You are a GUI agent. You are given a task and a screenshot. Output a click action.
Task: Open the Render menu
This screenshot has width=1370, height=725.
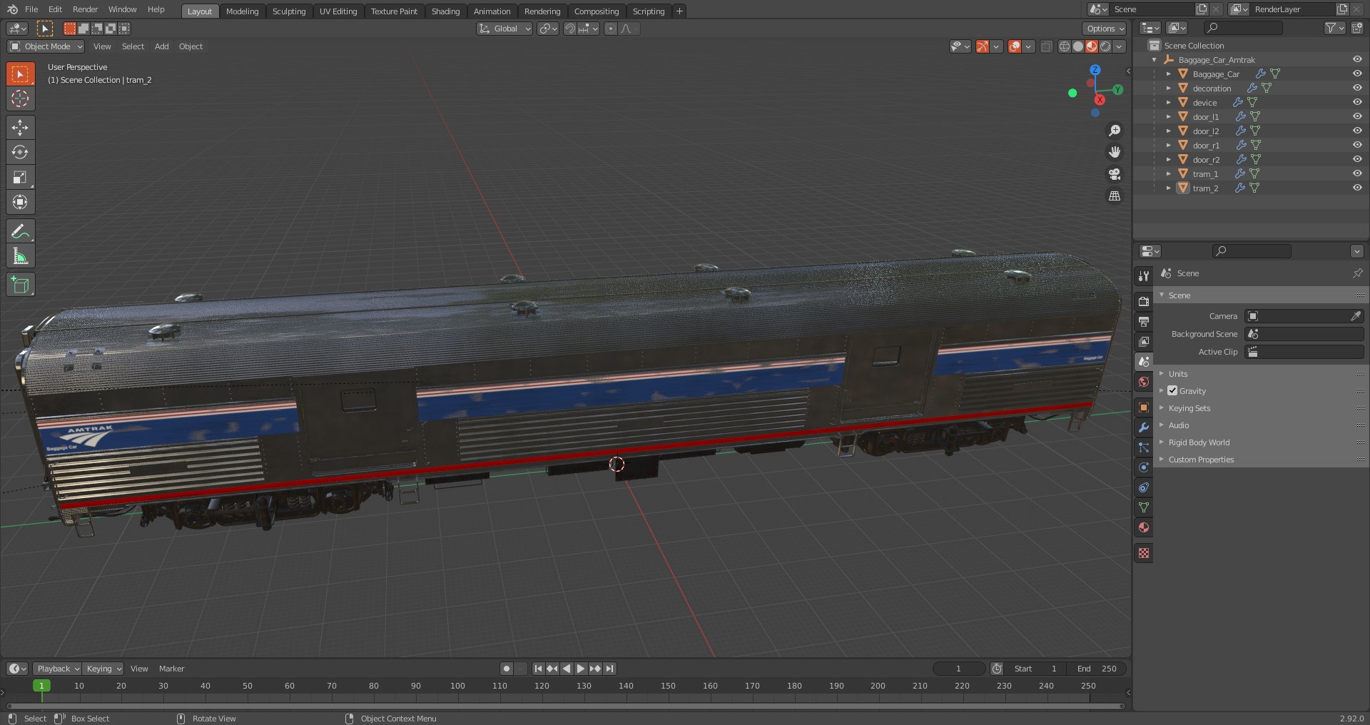tap(85, 9)
